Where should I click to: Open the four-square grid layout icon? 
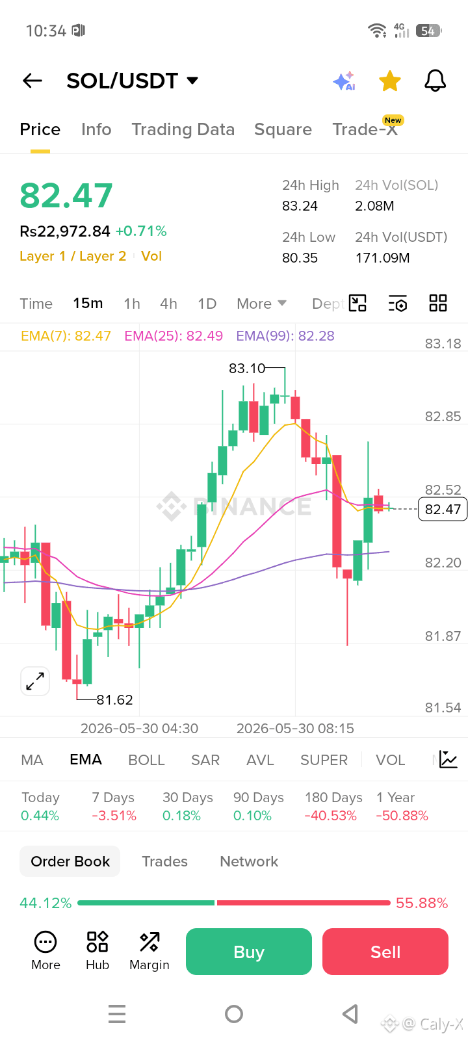[438, 304]
